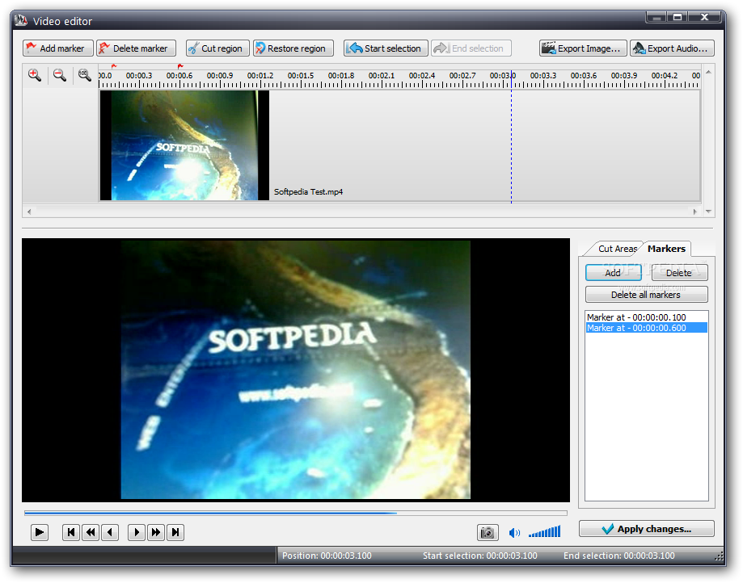Click the playback progress bar
Screen dimensions: 743x583
pyautogui.click(x=296, y=513)
